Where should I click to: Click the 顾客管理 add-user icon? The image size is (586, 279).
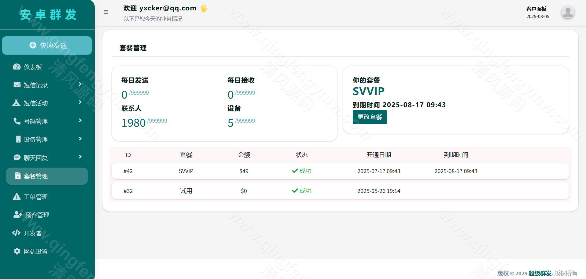[x=17, y=215]
